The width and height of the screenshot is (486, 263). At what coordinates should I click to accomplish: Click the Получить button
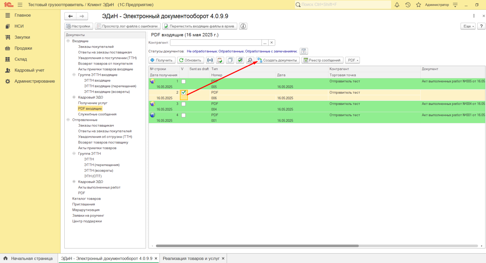pyautogui.click(x=162, y=60)
